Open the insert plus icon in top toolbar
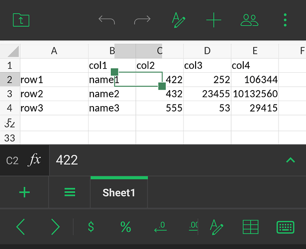The image size is (306, 249). click(x=213, y=20)
